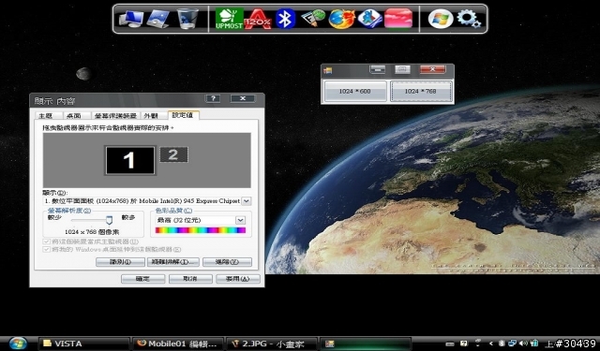Select the 設定值 tab
600x351 pixels.
pyautogui.click(x=183, y=115)
